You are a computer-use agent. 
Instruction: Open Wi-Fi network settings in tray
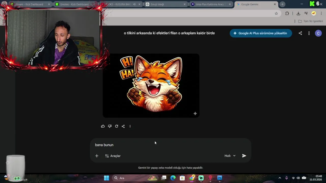[x=293, y=178]
